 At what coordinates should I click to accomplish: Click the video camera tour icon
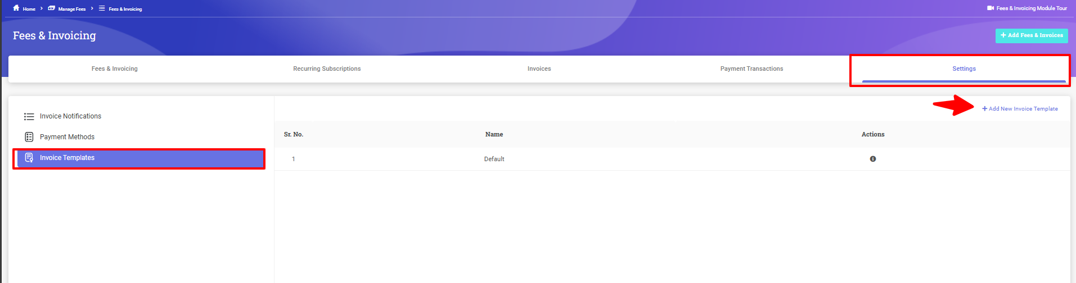click(991, 8)
